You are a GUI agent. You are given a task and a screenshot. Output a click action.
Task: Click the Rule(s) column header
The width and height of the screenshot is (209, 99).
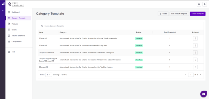[x=139, y=32]
